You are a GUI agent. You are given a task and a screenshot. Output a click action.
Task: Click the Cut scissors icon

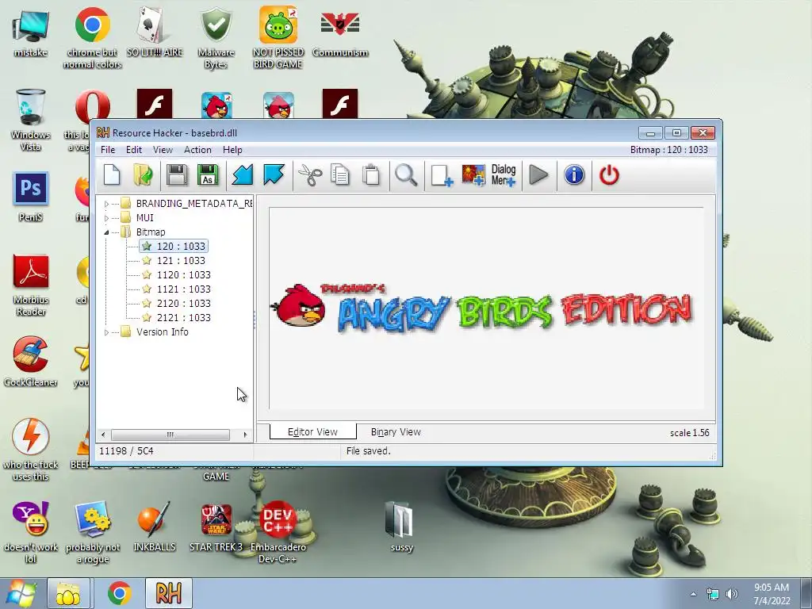tap(310, 175)
